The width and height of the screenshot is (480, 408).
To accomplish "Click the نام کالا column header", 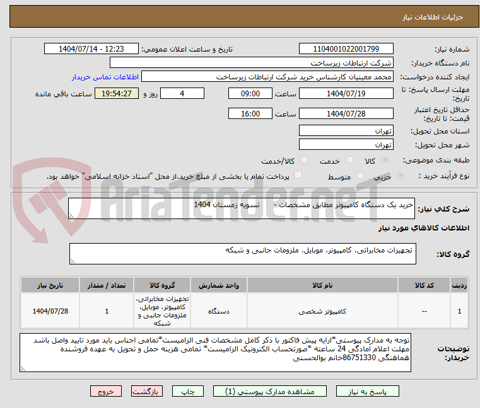I will pos(322,285).
